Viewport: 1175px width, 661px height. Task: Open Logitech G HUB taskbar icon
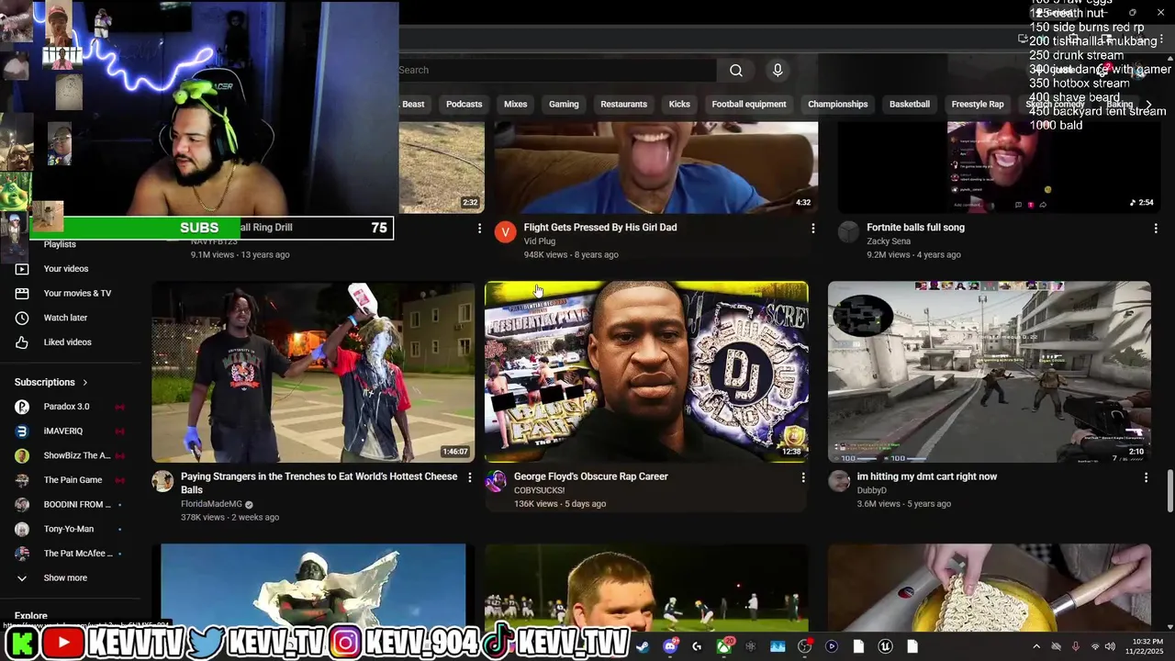pyautogui.click(x=697, y=646)
